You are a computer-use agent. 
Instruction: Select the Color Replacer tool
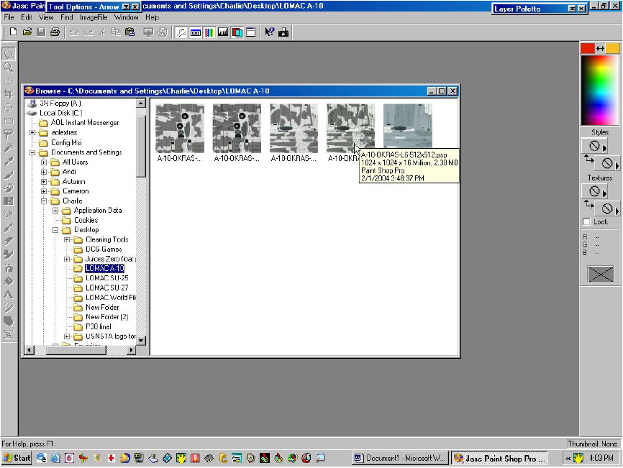(9, 201)
